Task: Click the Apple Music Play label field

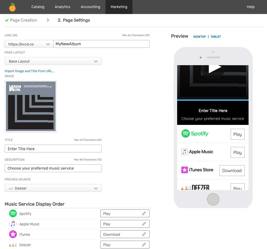Action: [125, 224]
